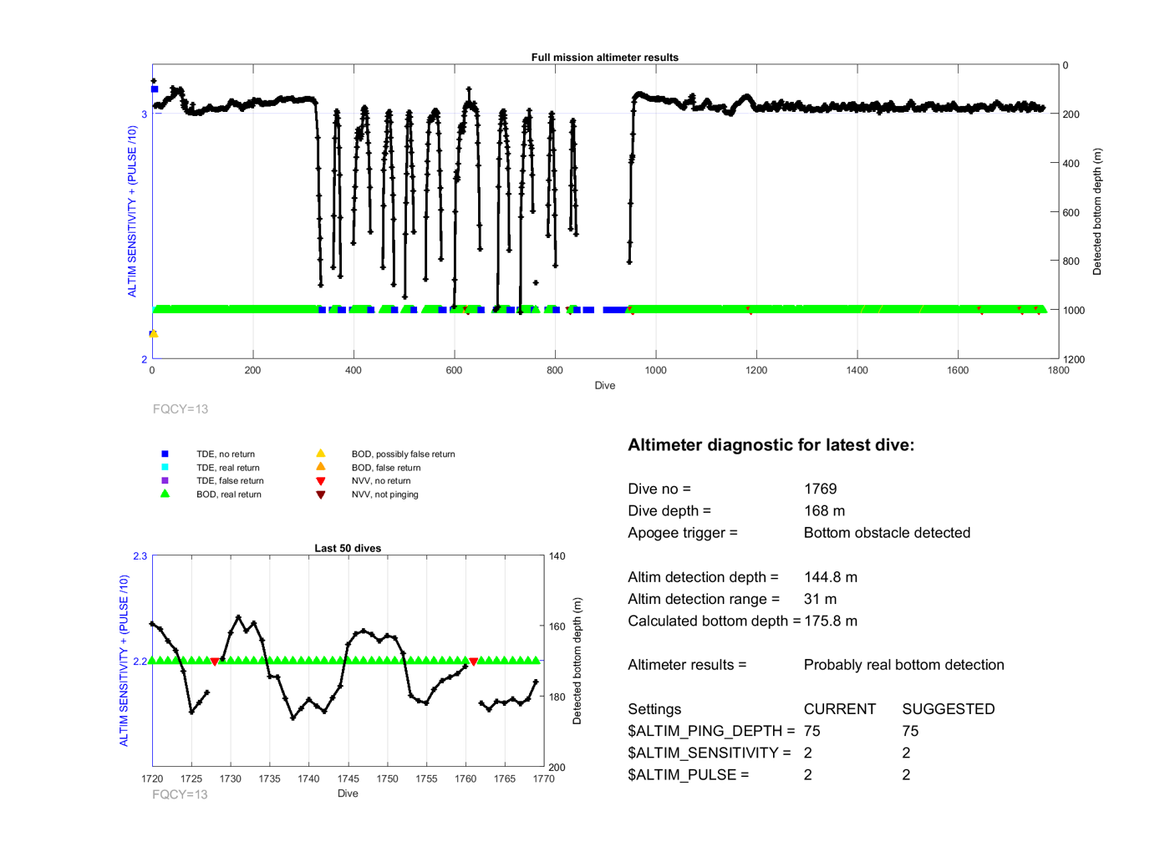Click the 1770 tick on bottom chart x-axis
1170x862 pixels.
(x=543, y=778)
